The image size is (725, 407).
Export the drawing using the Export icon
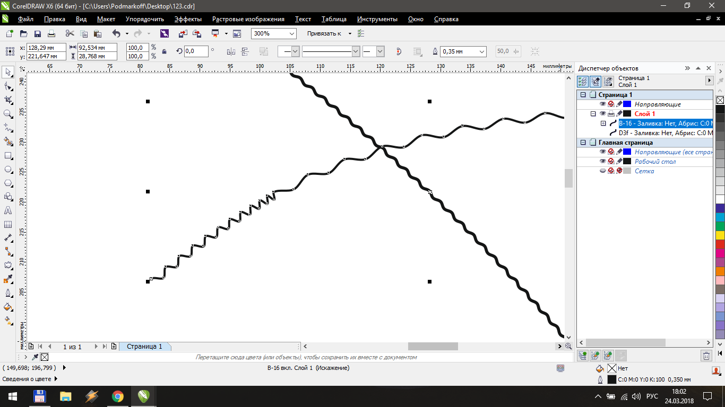point(197,33)
